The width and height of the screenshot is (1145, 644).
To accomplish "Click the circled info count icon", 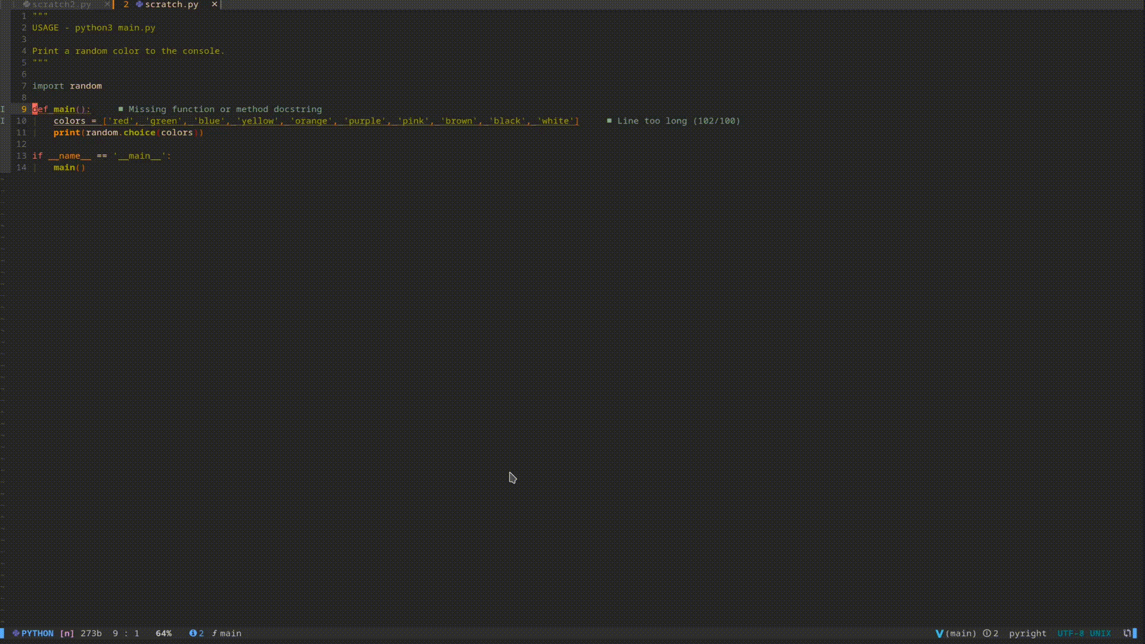I will point(987,633).
